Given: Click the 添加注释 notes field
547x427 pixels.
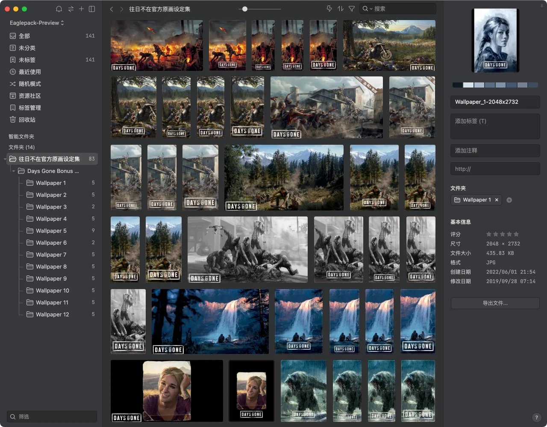Looking at the screenshot, I should tap(495, 151).
